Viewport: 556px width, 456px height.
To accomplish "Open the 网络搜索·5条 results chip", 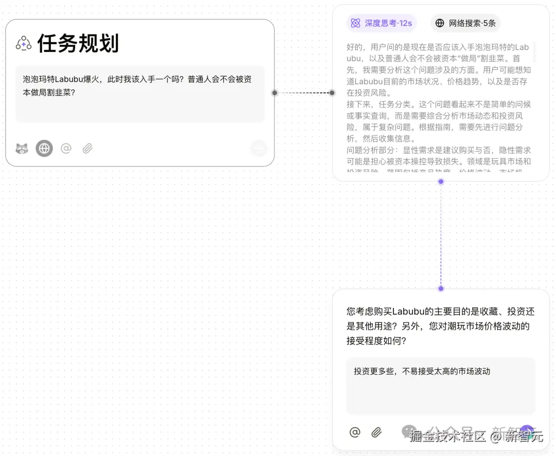I will (465, 23).
